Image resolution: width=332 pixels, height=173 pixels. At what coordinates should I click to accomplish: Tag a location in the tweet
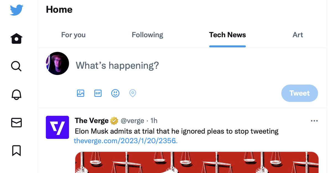click(x=133, y=93)
